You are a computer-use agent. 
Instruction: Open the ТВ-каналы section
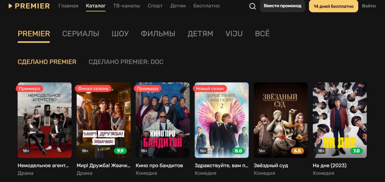[127, 6]
